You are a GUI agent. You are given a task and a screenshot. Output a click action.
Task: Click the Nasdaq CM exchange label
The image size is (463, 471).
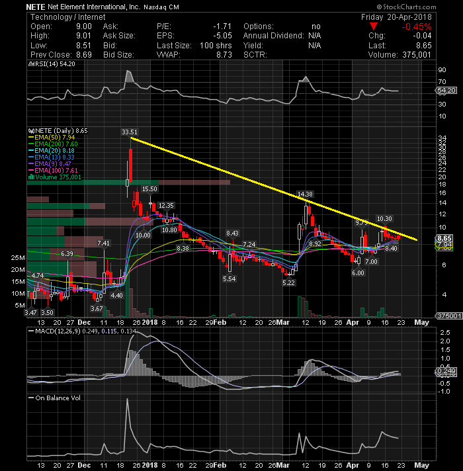pyautogui.click(x=161, y=7)
